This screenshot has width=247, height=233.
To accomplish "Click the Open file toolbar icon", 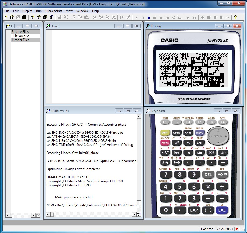I will (12, 17).
